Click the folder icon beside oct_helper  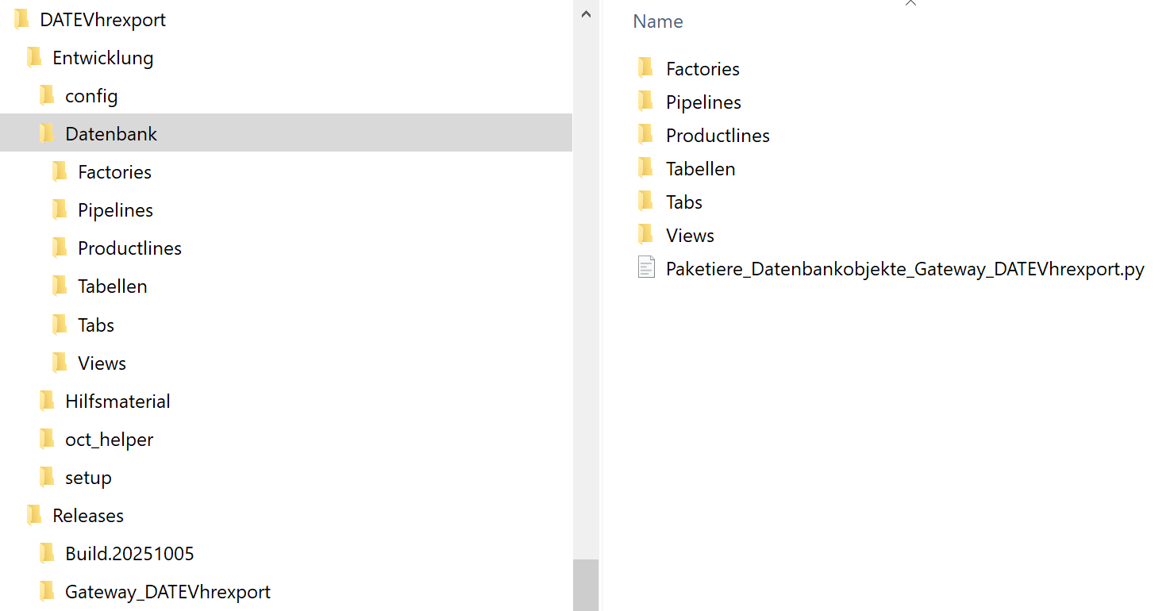pyautogui.click(x=47, y=438)
